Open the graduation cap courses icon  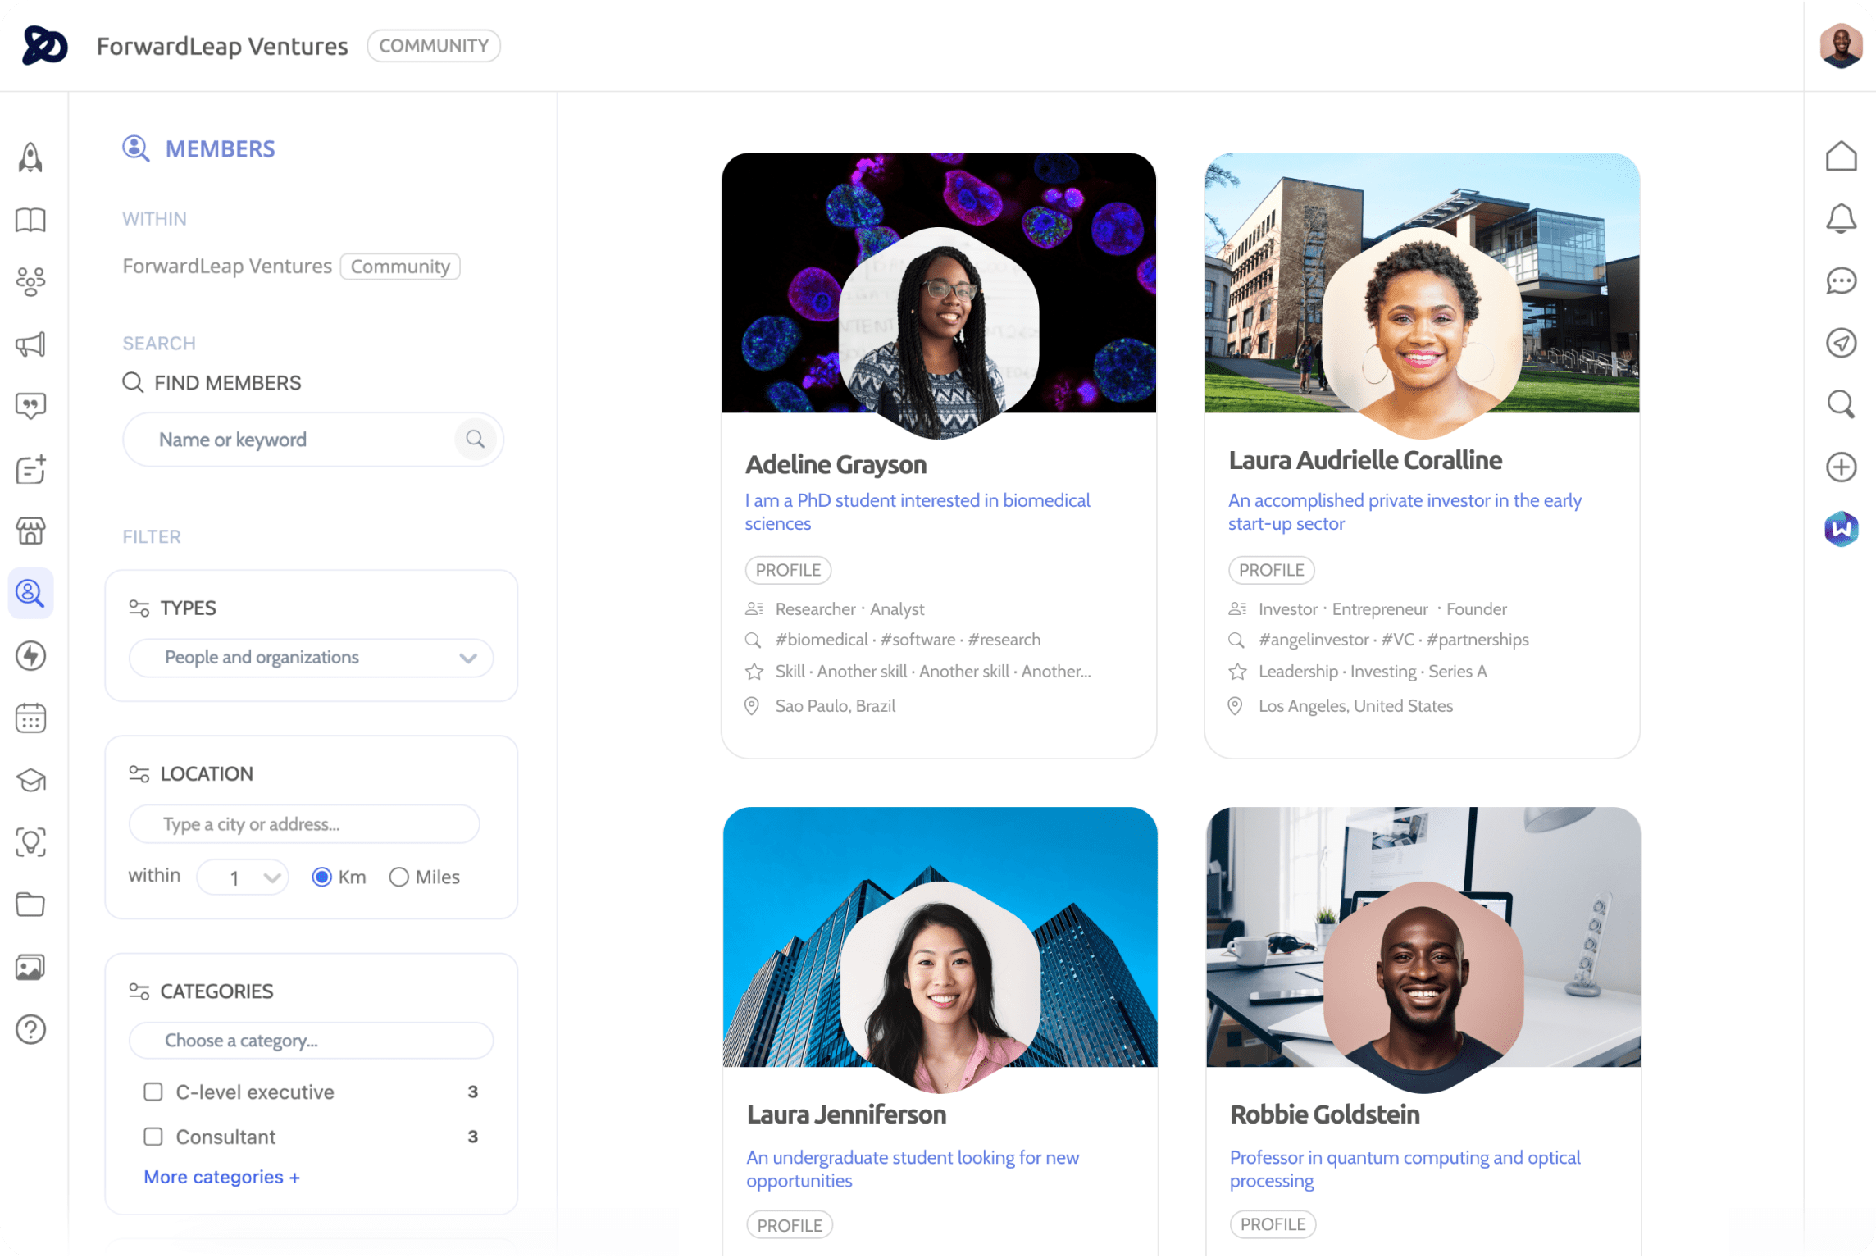pos(30,780)
